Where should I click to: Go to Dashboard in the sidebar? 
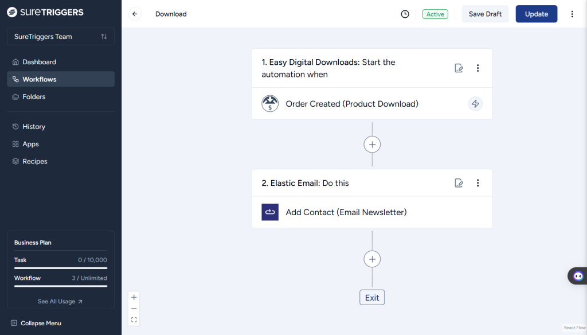pyautogui.click(x=61, y=62)
